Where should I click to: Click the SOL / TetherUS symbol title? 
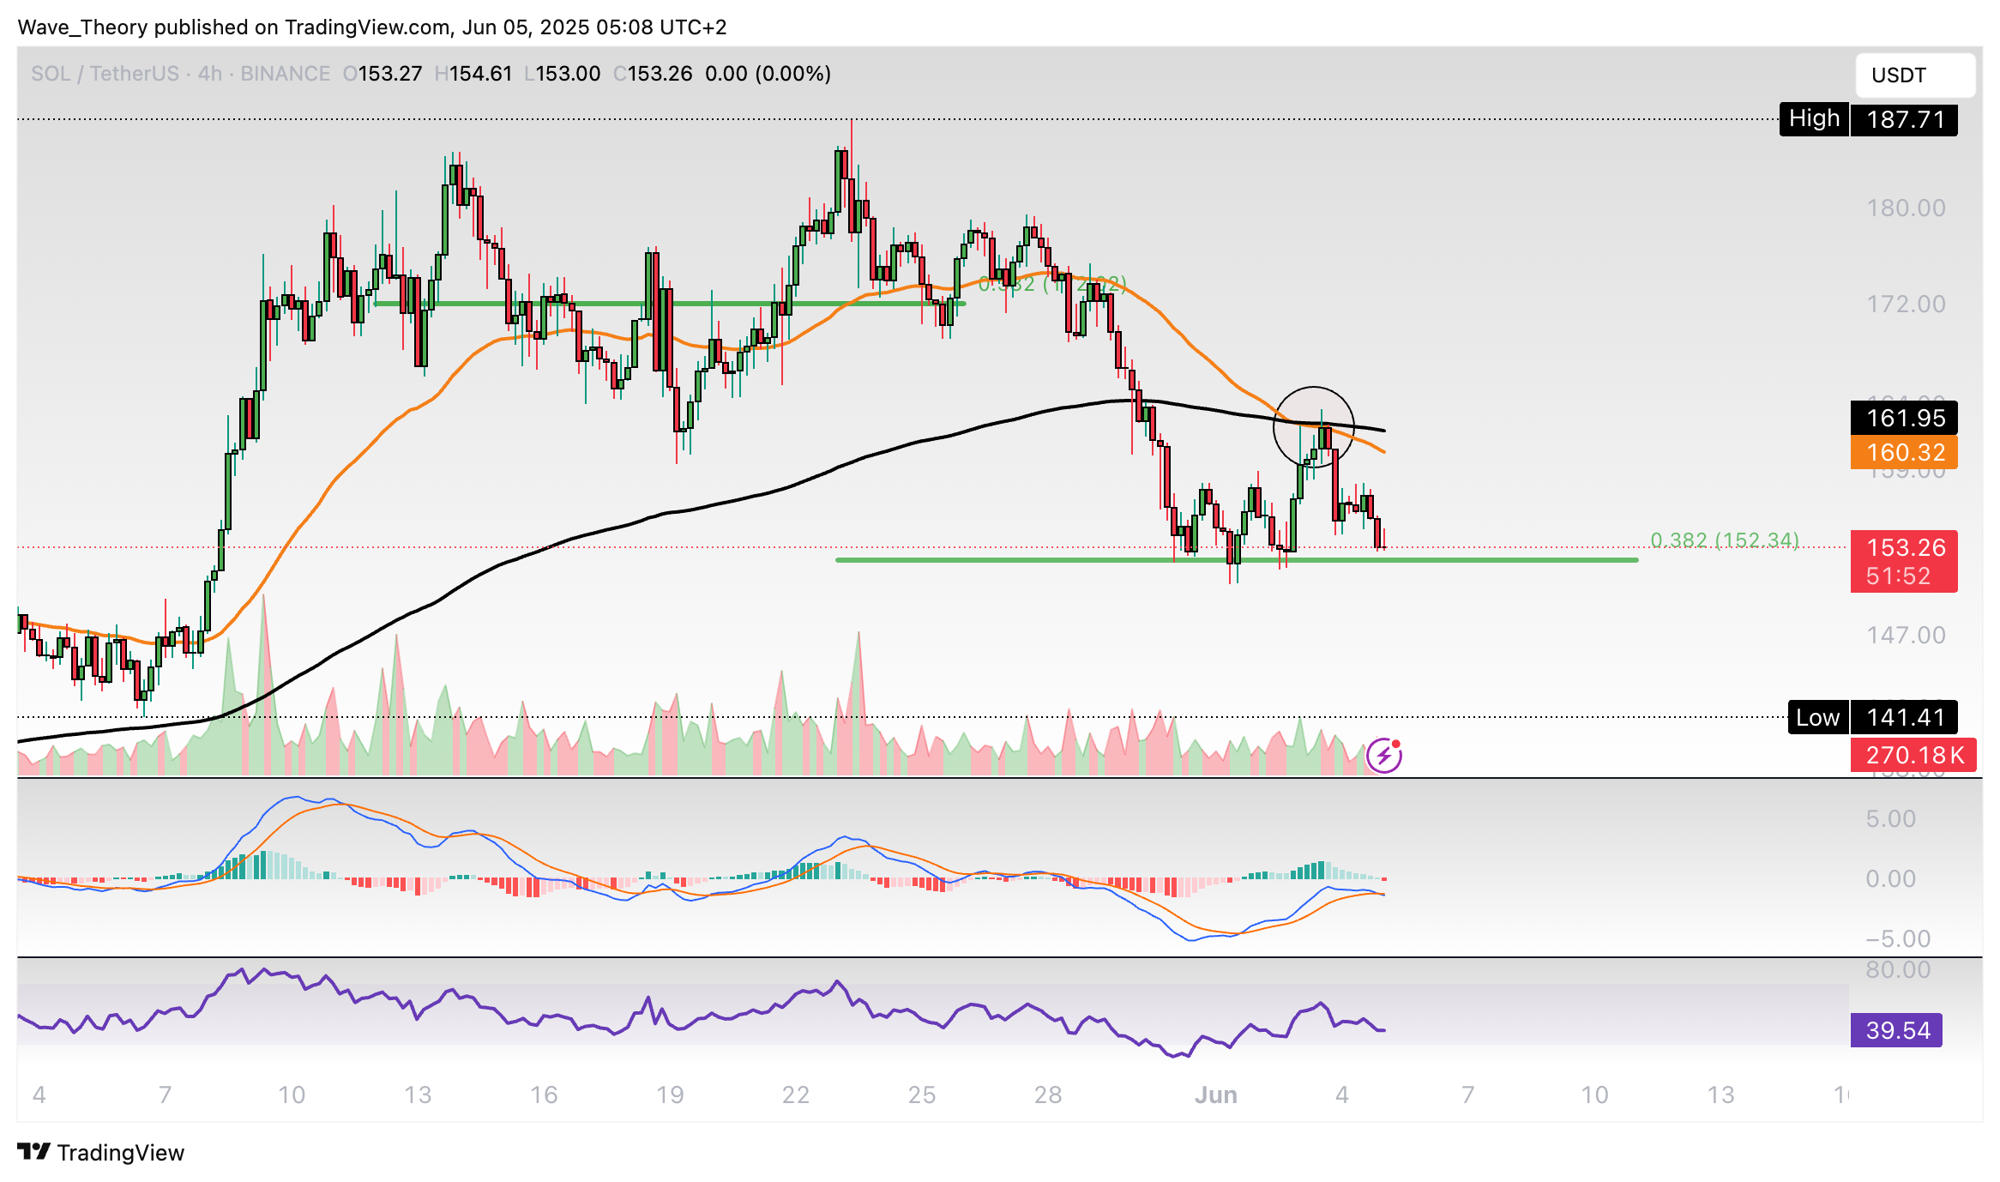click(105, 74)
